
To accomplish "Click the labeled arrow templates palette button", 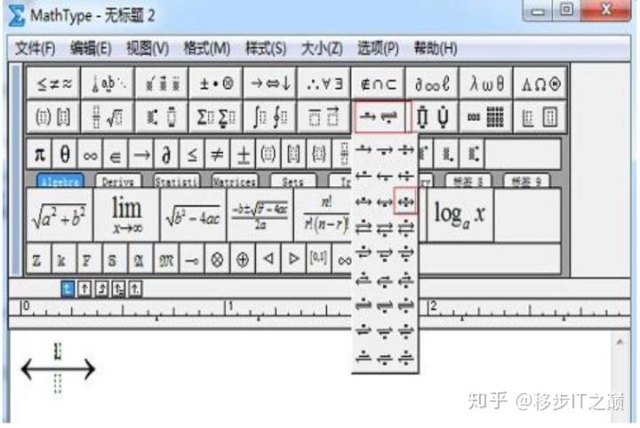I will tap(379, 117).
